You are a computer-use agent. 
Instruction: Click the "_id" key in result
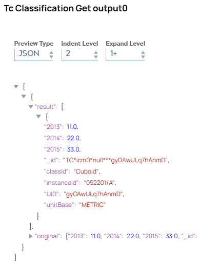(51, 160)
